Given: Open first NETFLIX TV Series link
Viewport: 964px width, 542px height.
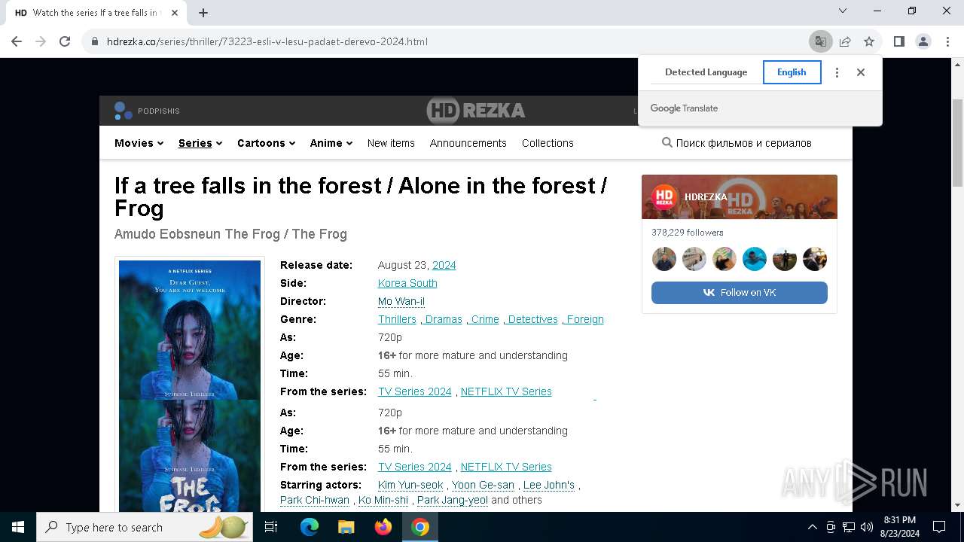Looking at the screenshot, I should [506, 391].
